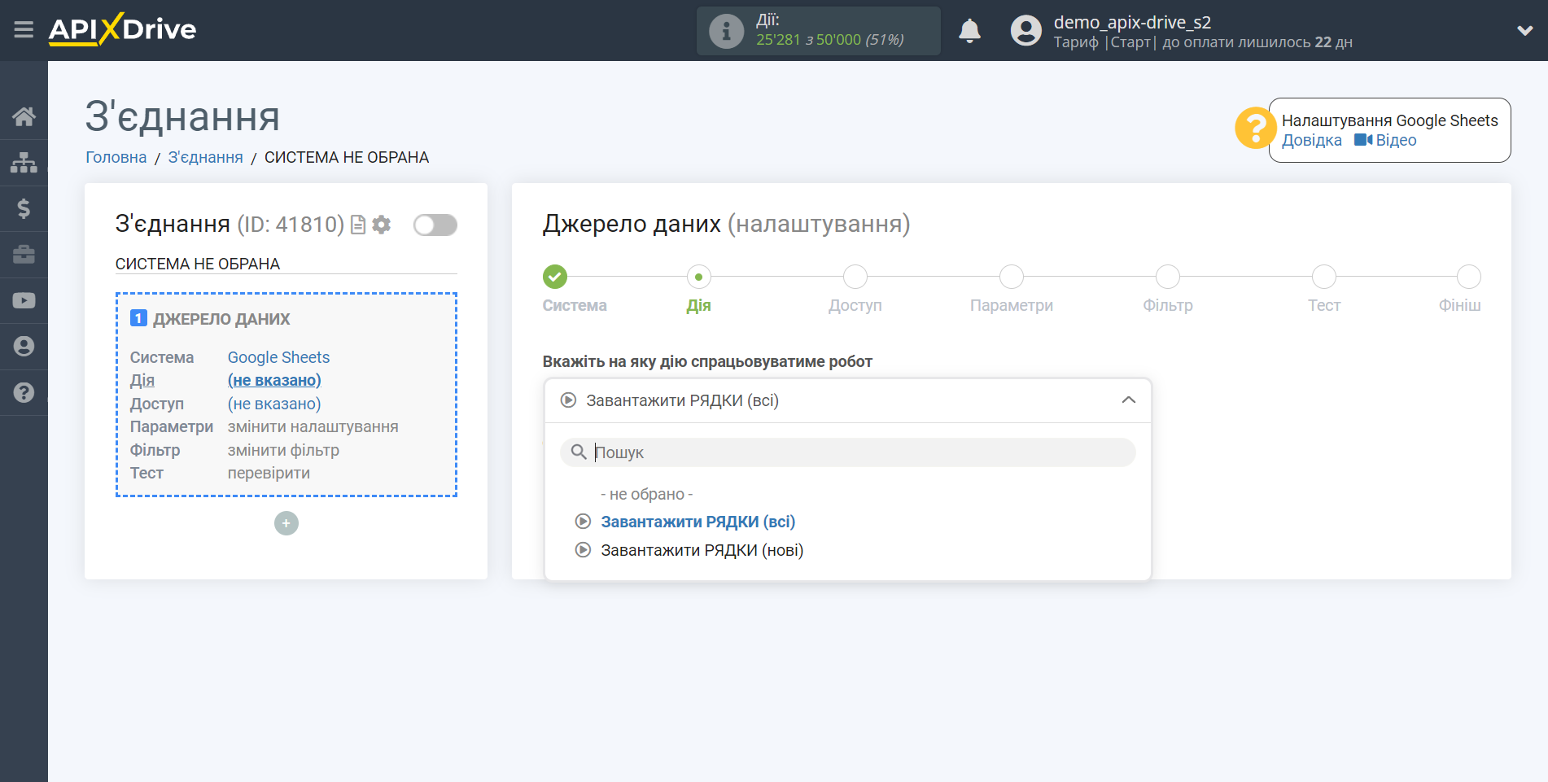Add a new block with plus icon

click(286, 523)
